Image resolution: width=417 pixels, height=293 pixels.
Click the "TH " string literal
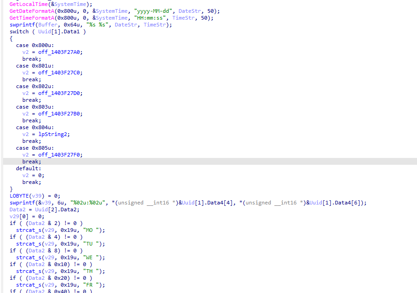(x=91, y=271)
